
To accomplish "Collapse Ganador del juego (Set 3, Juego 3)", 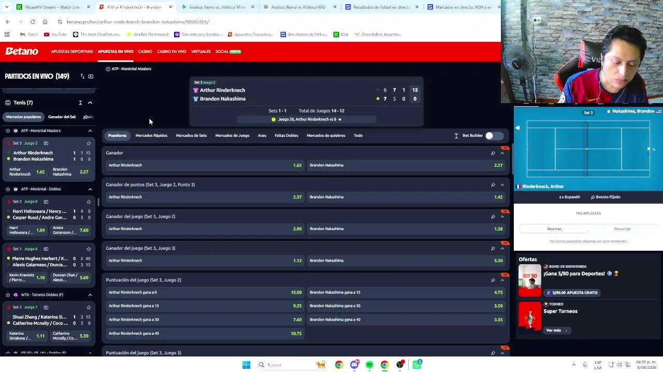I will point(502,248).
